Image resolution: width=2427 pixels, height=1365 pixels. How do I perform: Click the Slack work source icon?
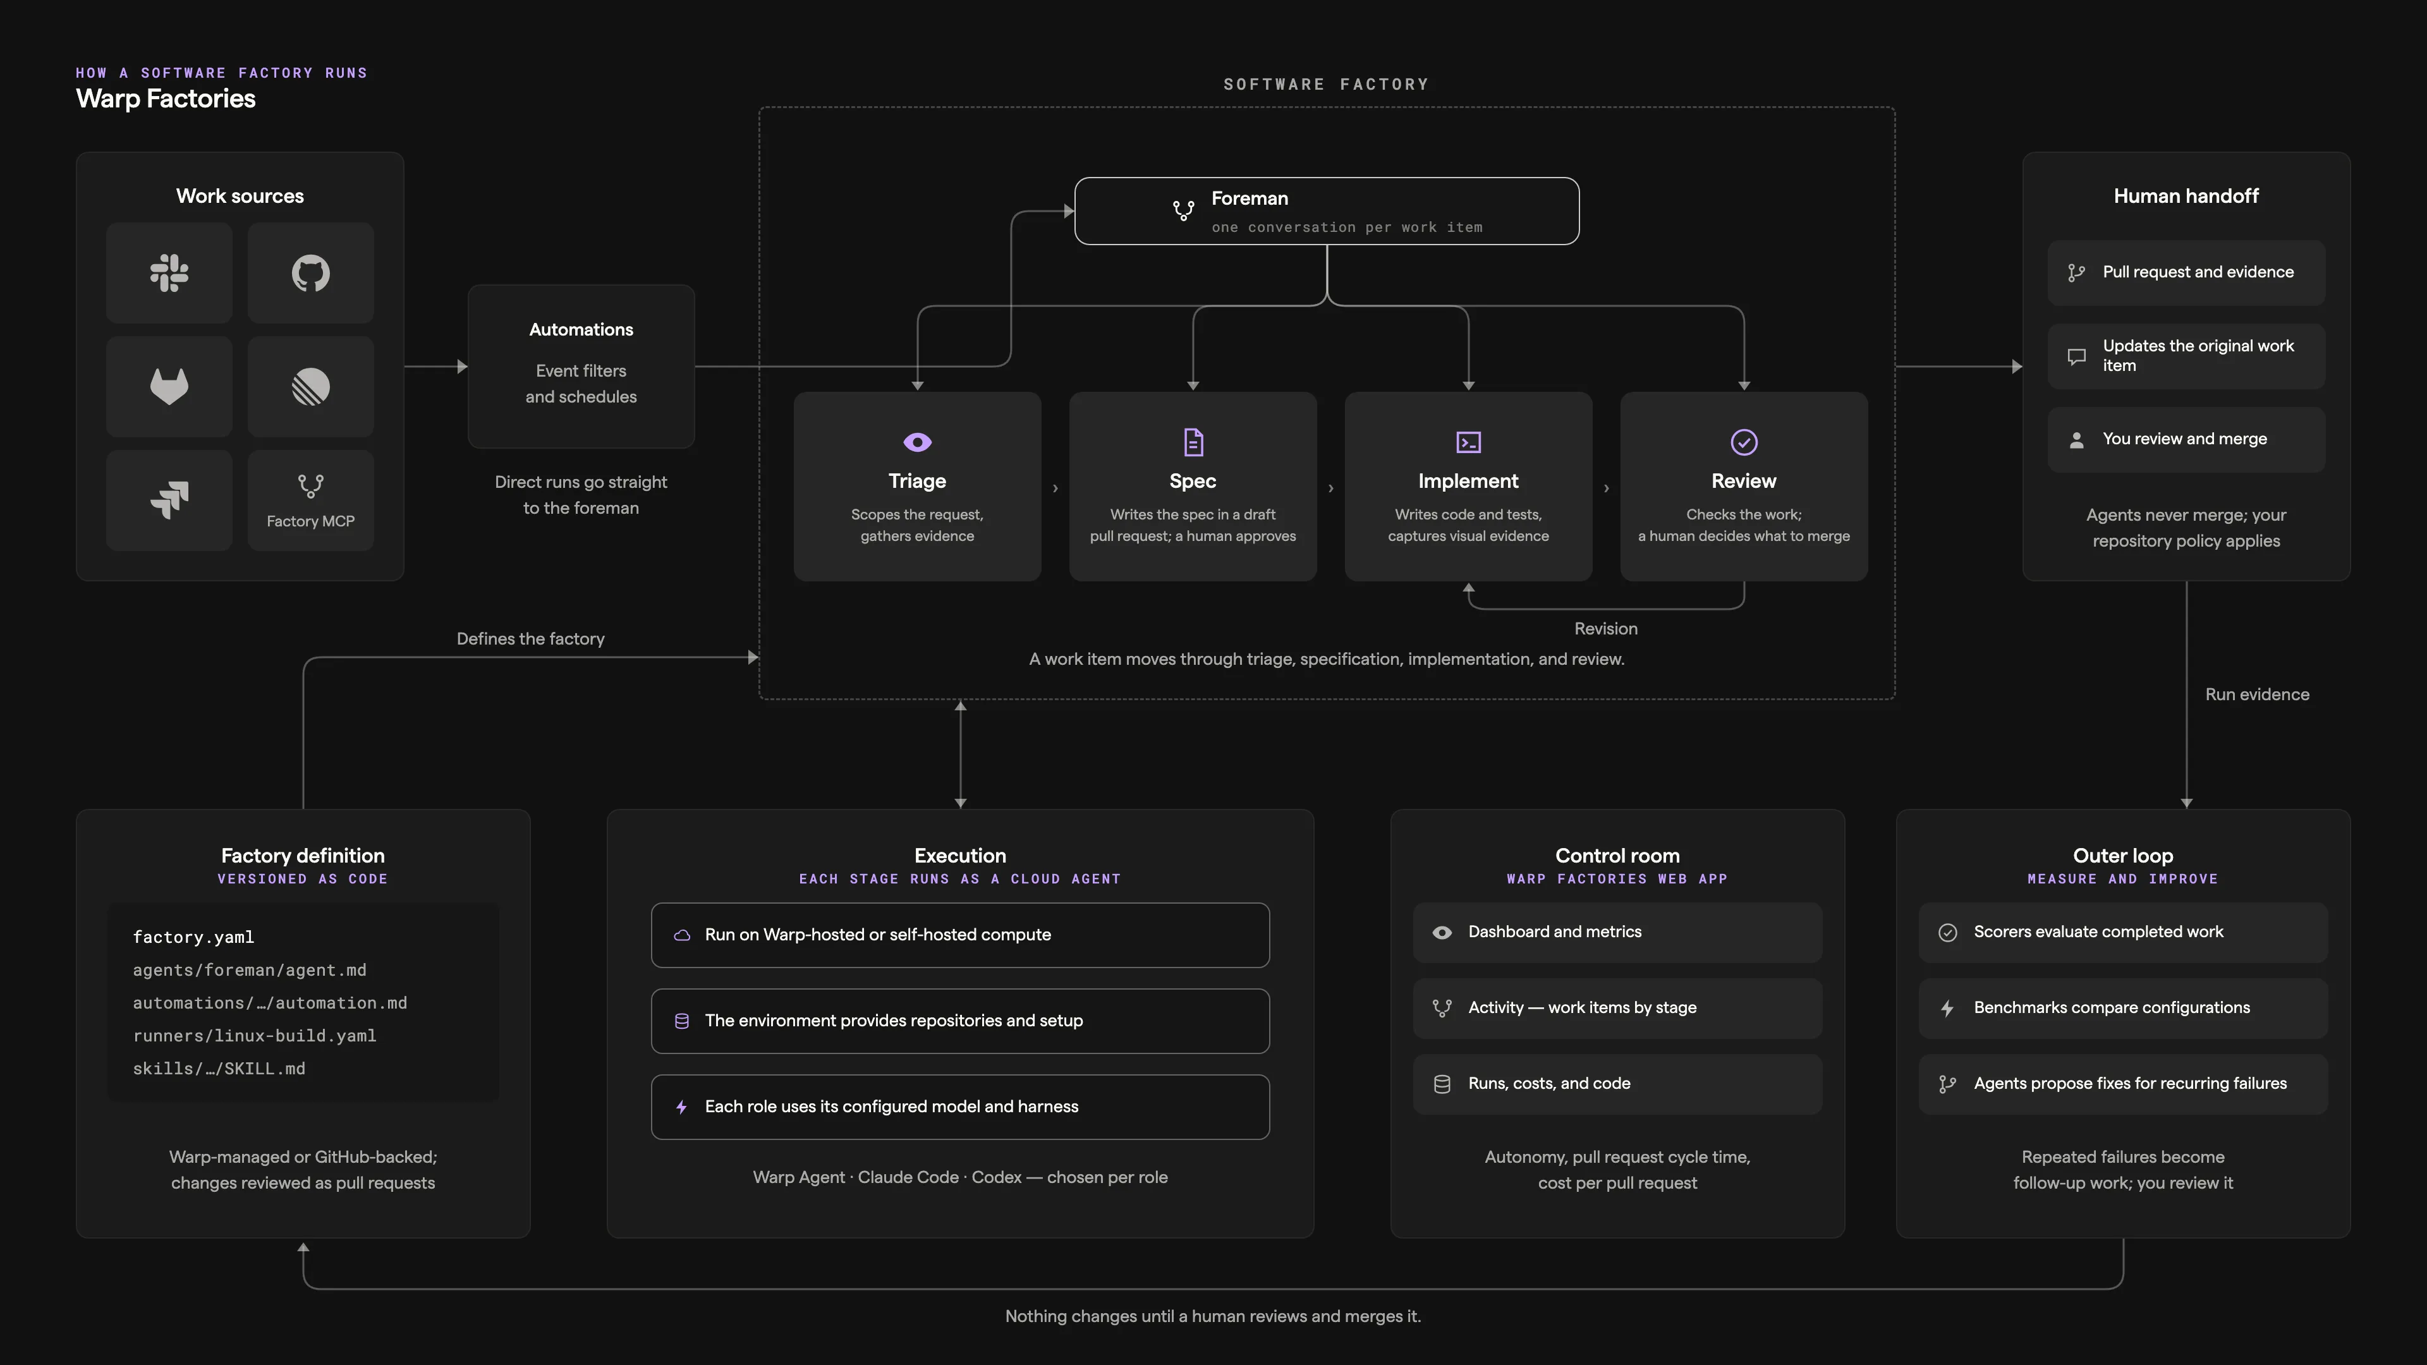(169, 273)
